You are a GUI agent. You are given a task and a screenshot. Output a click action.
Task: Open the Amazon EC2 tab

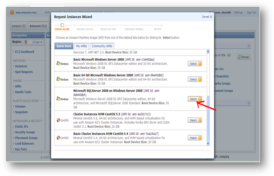point(38,26)
